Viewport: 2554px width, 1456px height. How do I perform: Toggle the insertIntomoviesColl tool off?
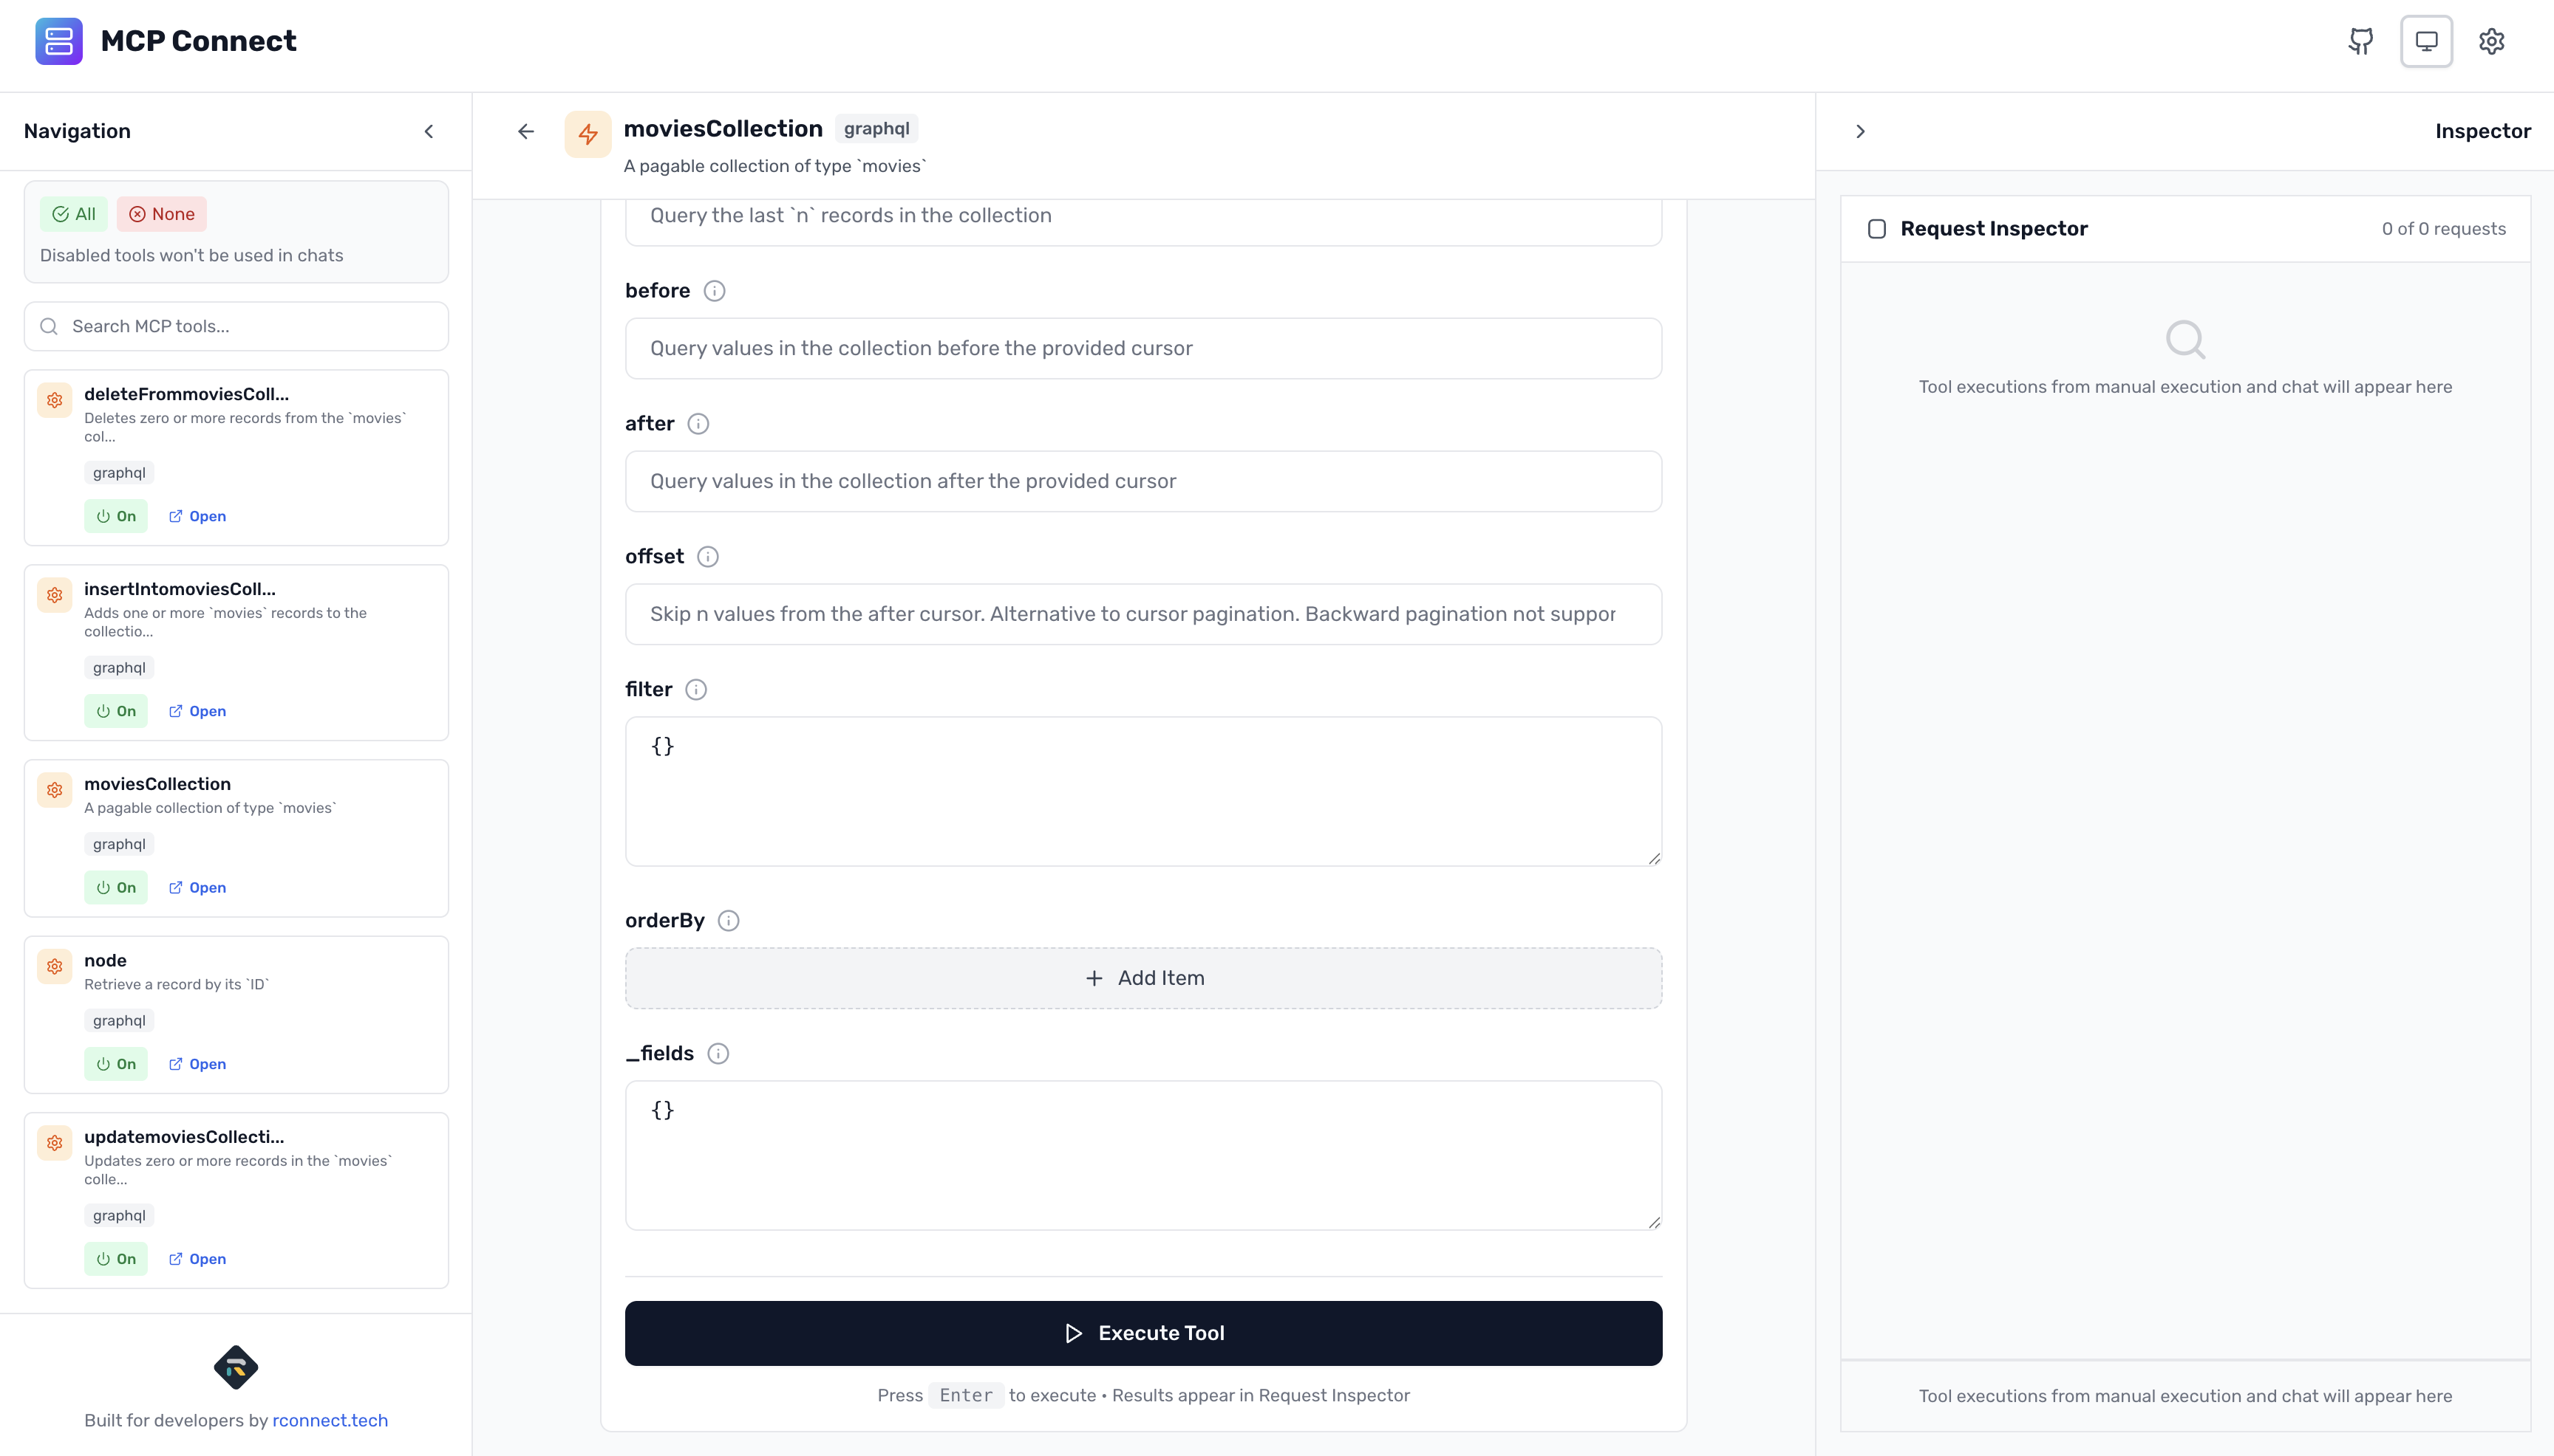(115, 711)
